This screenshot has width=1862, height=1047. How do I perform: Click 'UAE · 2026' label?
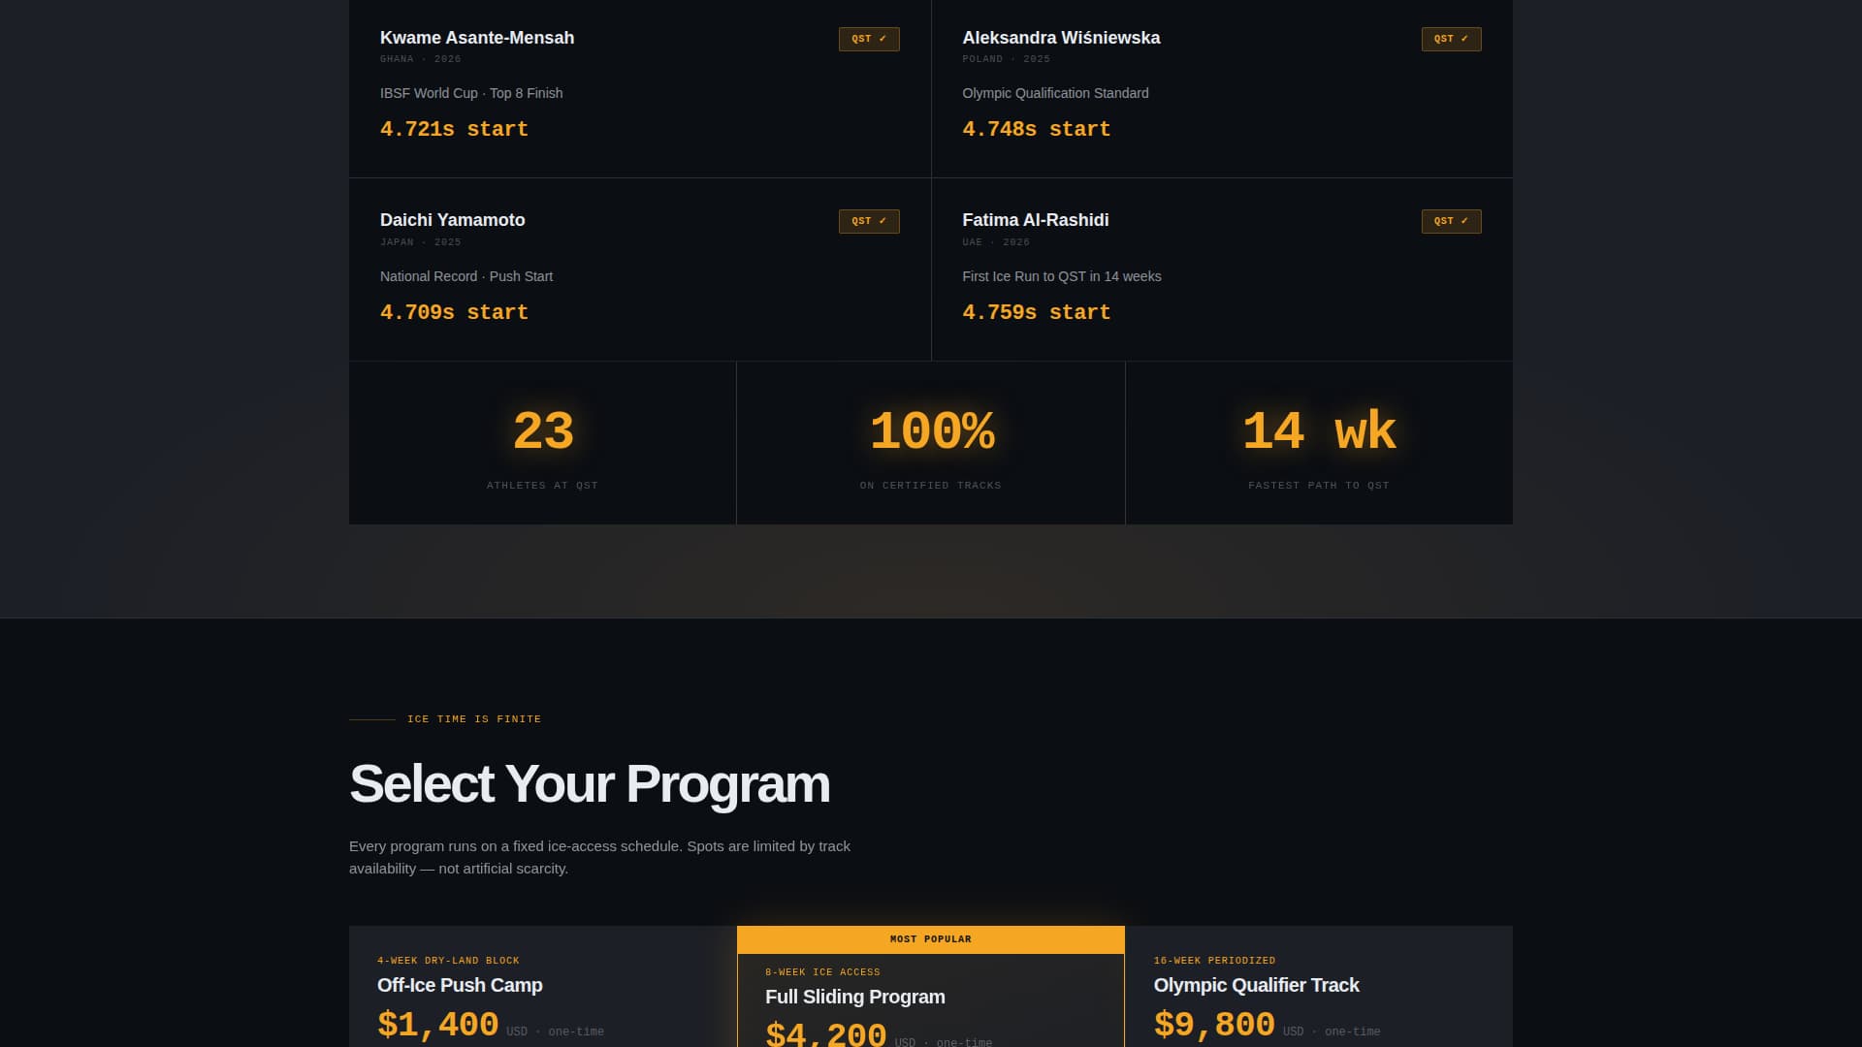pyautogui.click(x=996, y=242)
